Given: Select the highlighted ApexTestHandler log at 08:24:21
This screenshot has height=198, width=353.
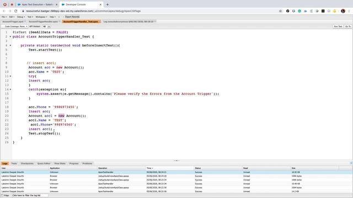Looking at the screenshot, I should click(x=176, y=172).
